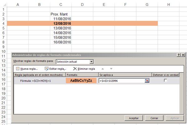This screenshot has height=125, width=187.
Task: Click range selector icon in Se aplica a
Action: click(147, 81)
